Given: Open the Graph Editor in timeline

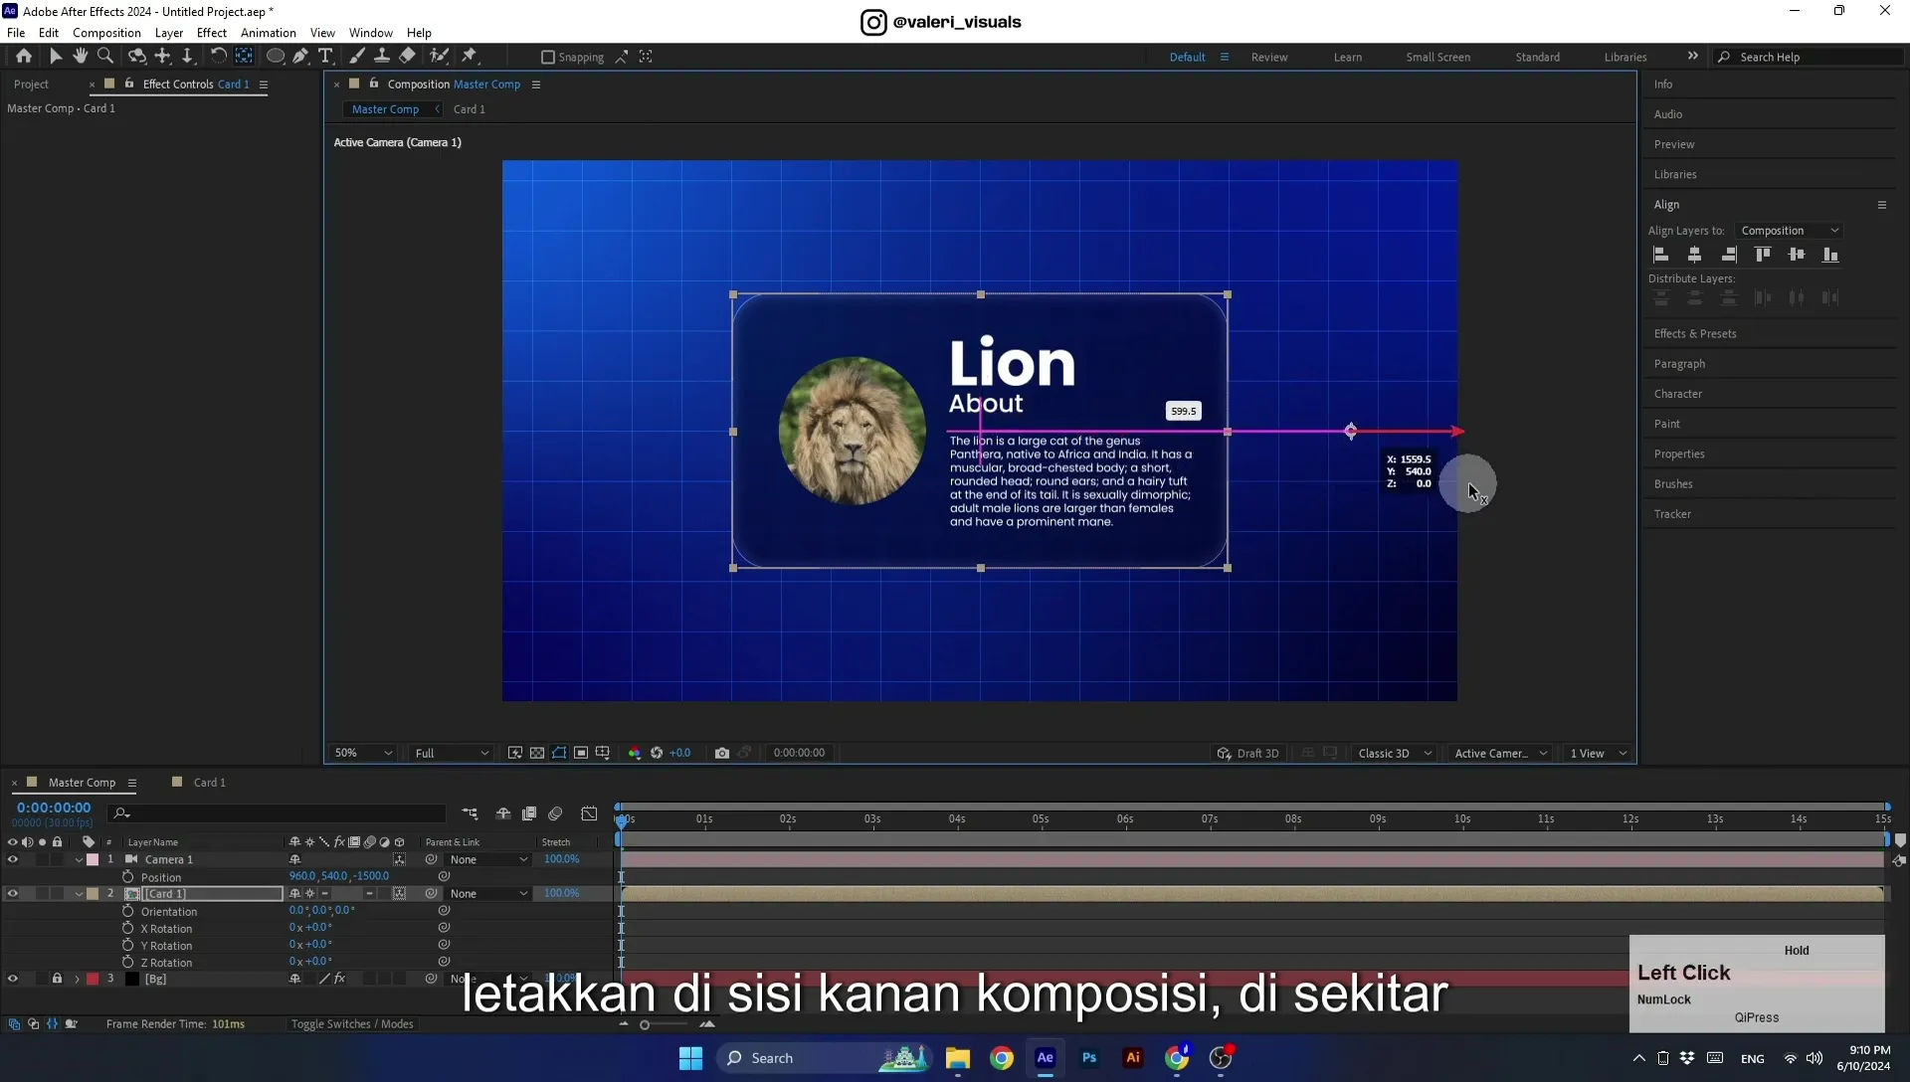Looking at the screenshot, I should point(589,813).
